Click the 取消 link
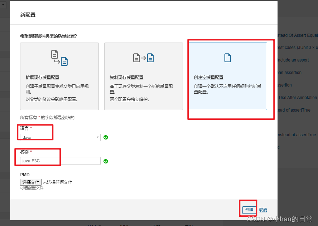The width and height of the screenshot is (318, 226). pos(263,210)
